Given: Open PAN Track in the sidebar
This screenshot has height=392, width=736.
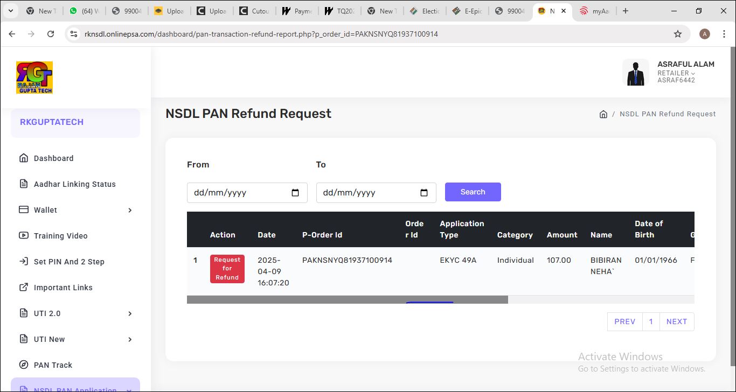Looking at the screenshot, I should pos(53,365).
